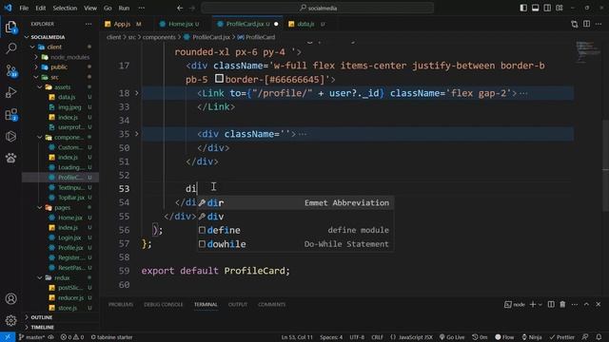The width and height of the screenshot is (609, 342).
Task: Open the Accounts menu icon
Action: tap(10, 298)
